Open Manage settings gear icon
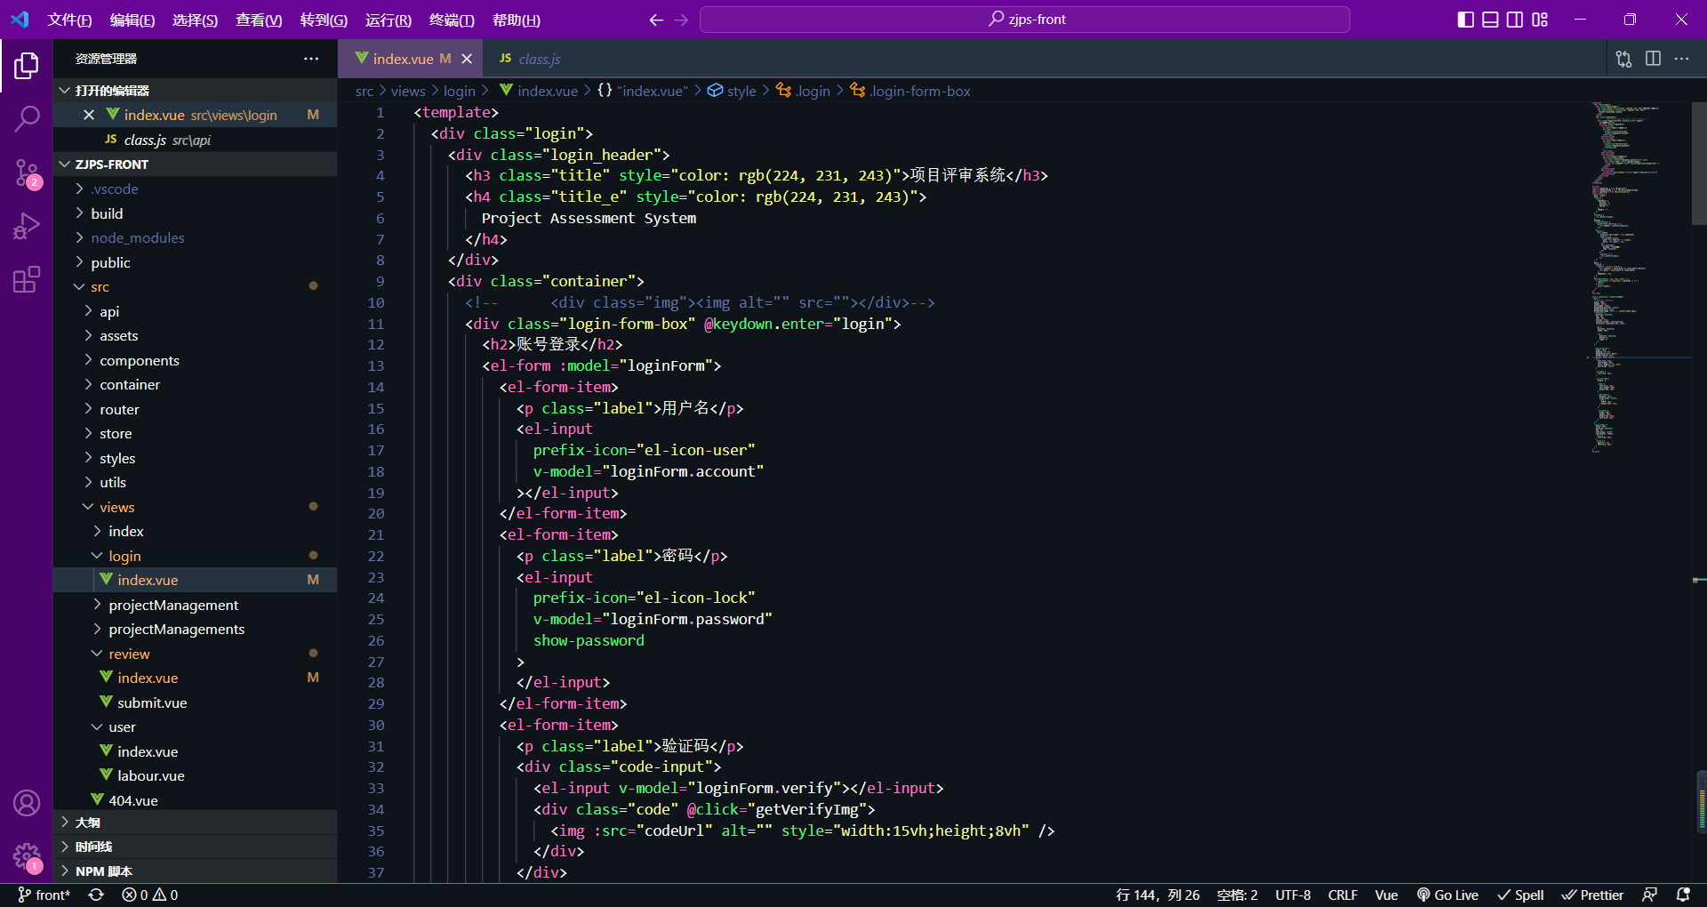Image resolution: width=1707 pixels, height=907 pixels. tap(27, 857)
